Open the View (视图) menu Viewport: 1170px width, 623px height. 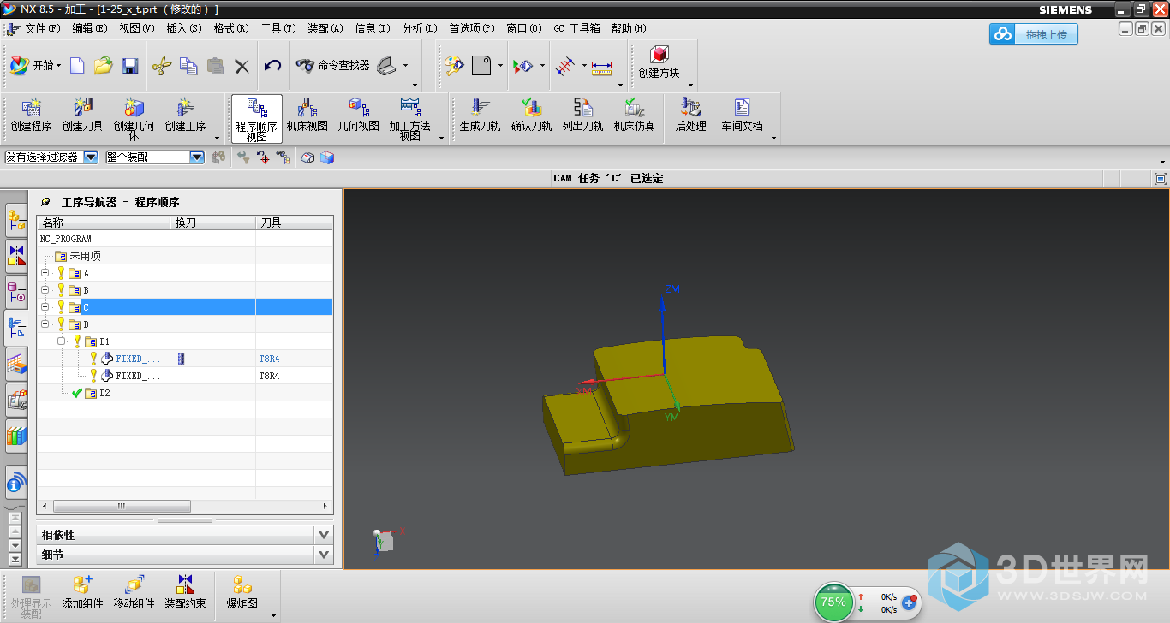(137, 28)
